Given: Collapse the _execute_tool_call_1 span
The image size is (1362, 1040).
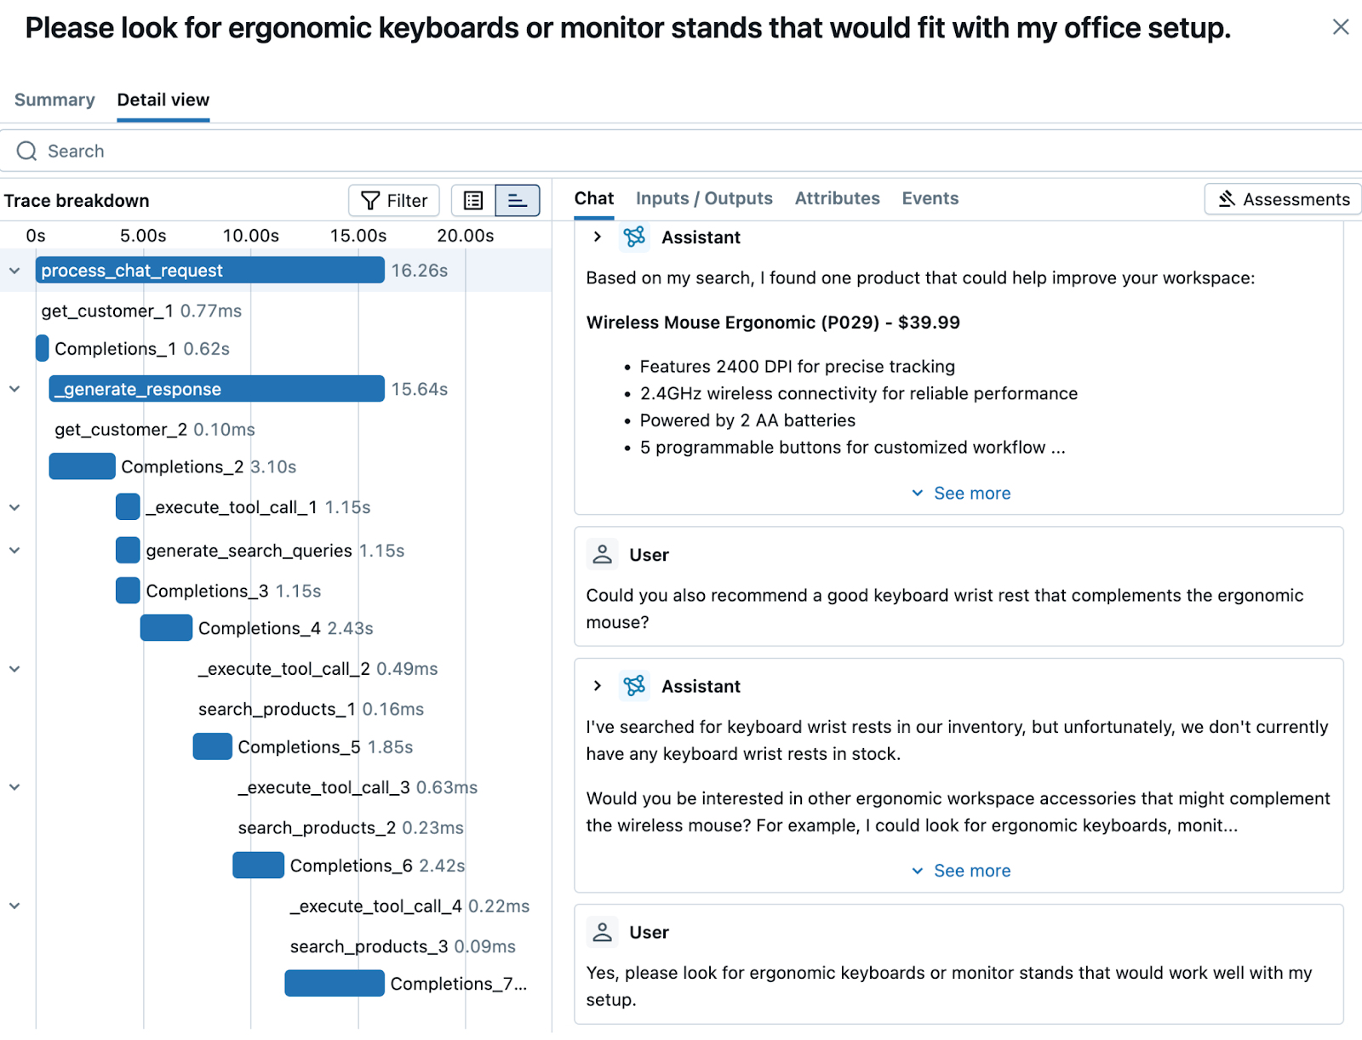Looking at the screenshot, I should (x=14, y=506).
